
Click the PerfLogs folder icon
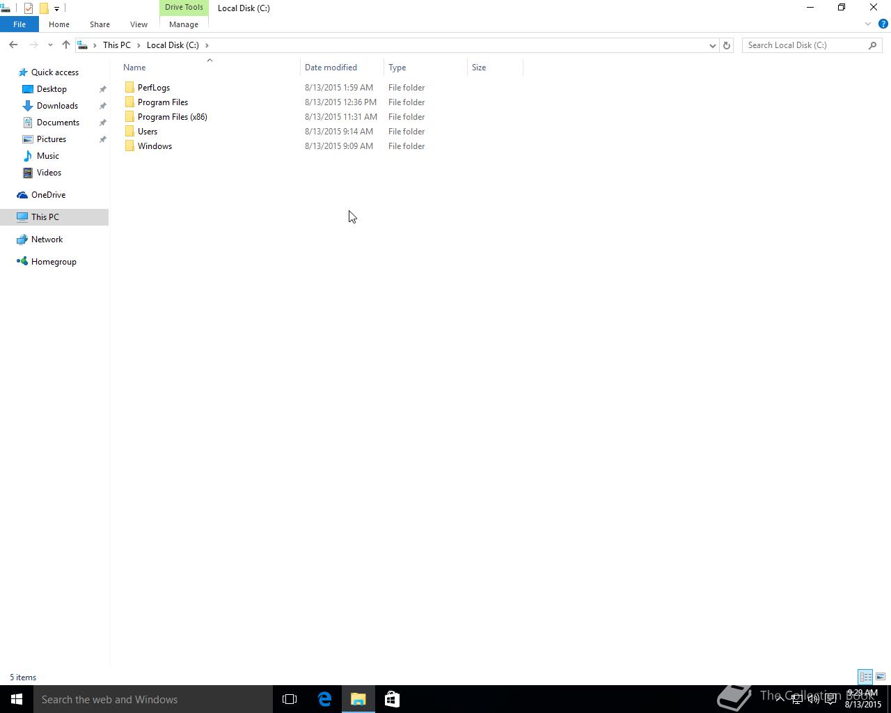click(129, 88)
